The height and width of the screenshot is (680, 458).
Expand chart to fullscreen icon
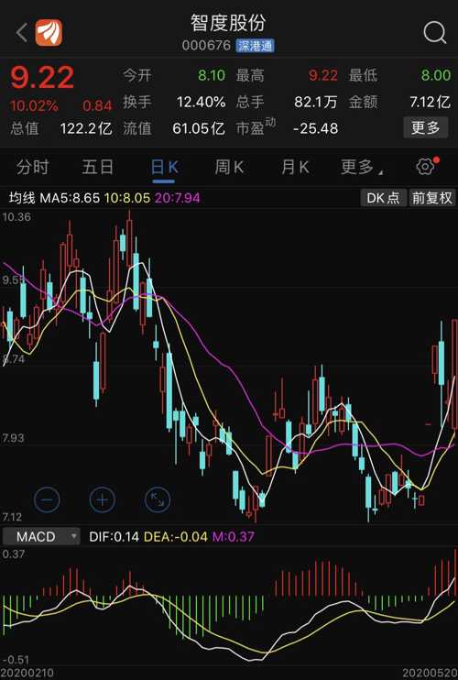pos(158,500)
